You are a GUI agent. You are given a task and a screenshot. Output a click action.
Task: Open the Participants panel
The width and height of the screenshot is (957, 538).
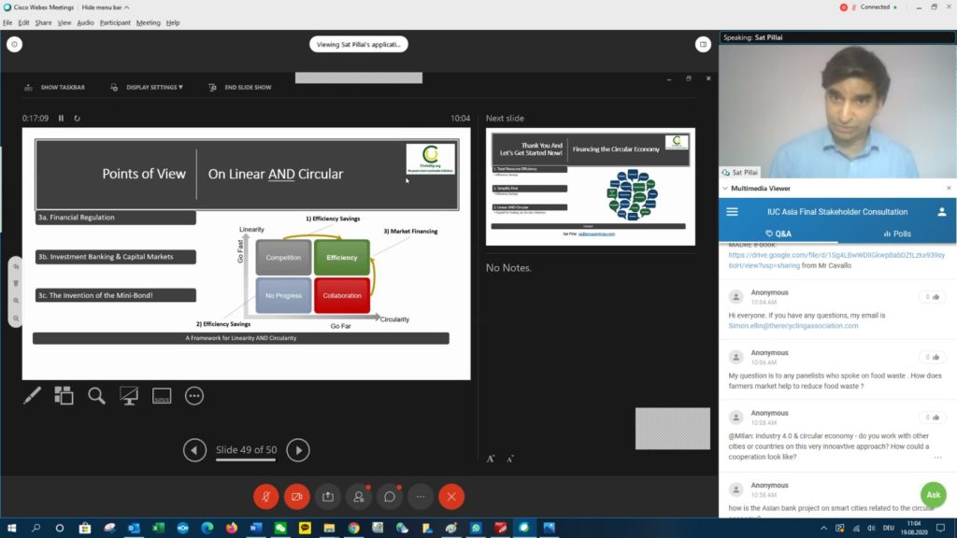click(358, 497)
